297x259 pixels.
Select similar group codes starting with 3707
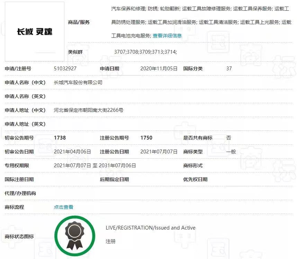[x=145, y=52]
